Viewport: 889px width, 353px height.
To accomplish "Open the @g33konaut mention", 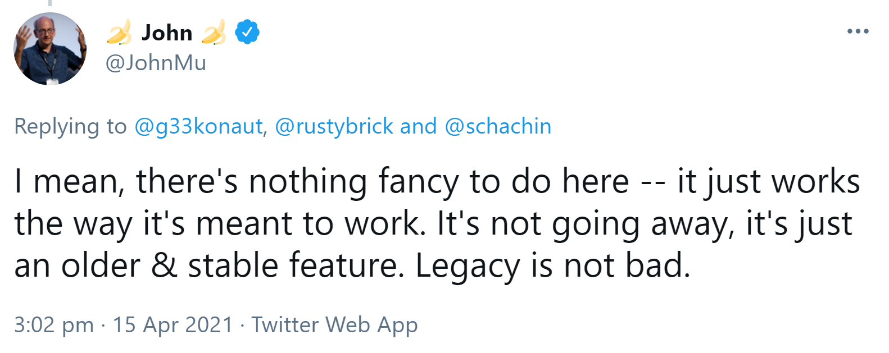I will 198,126.
